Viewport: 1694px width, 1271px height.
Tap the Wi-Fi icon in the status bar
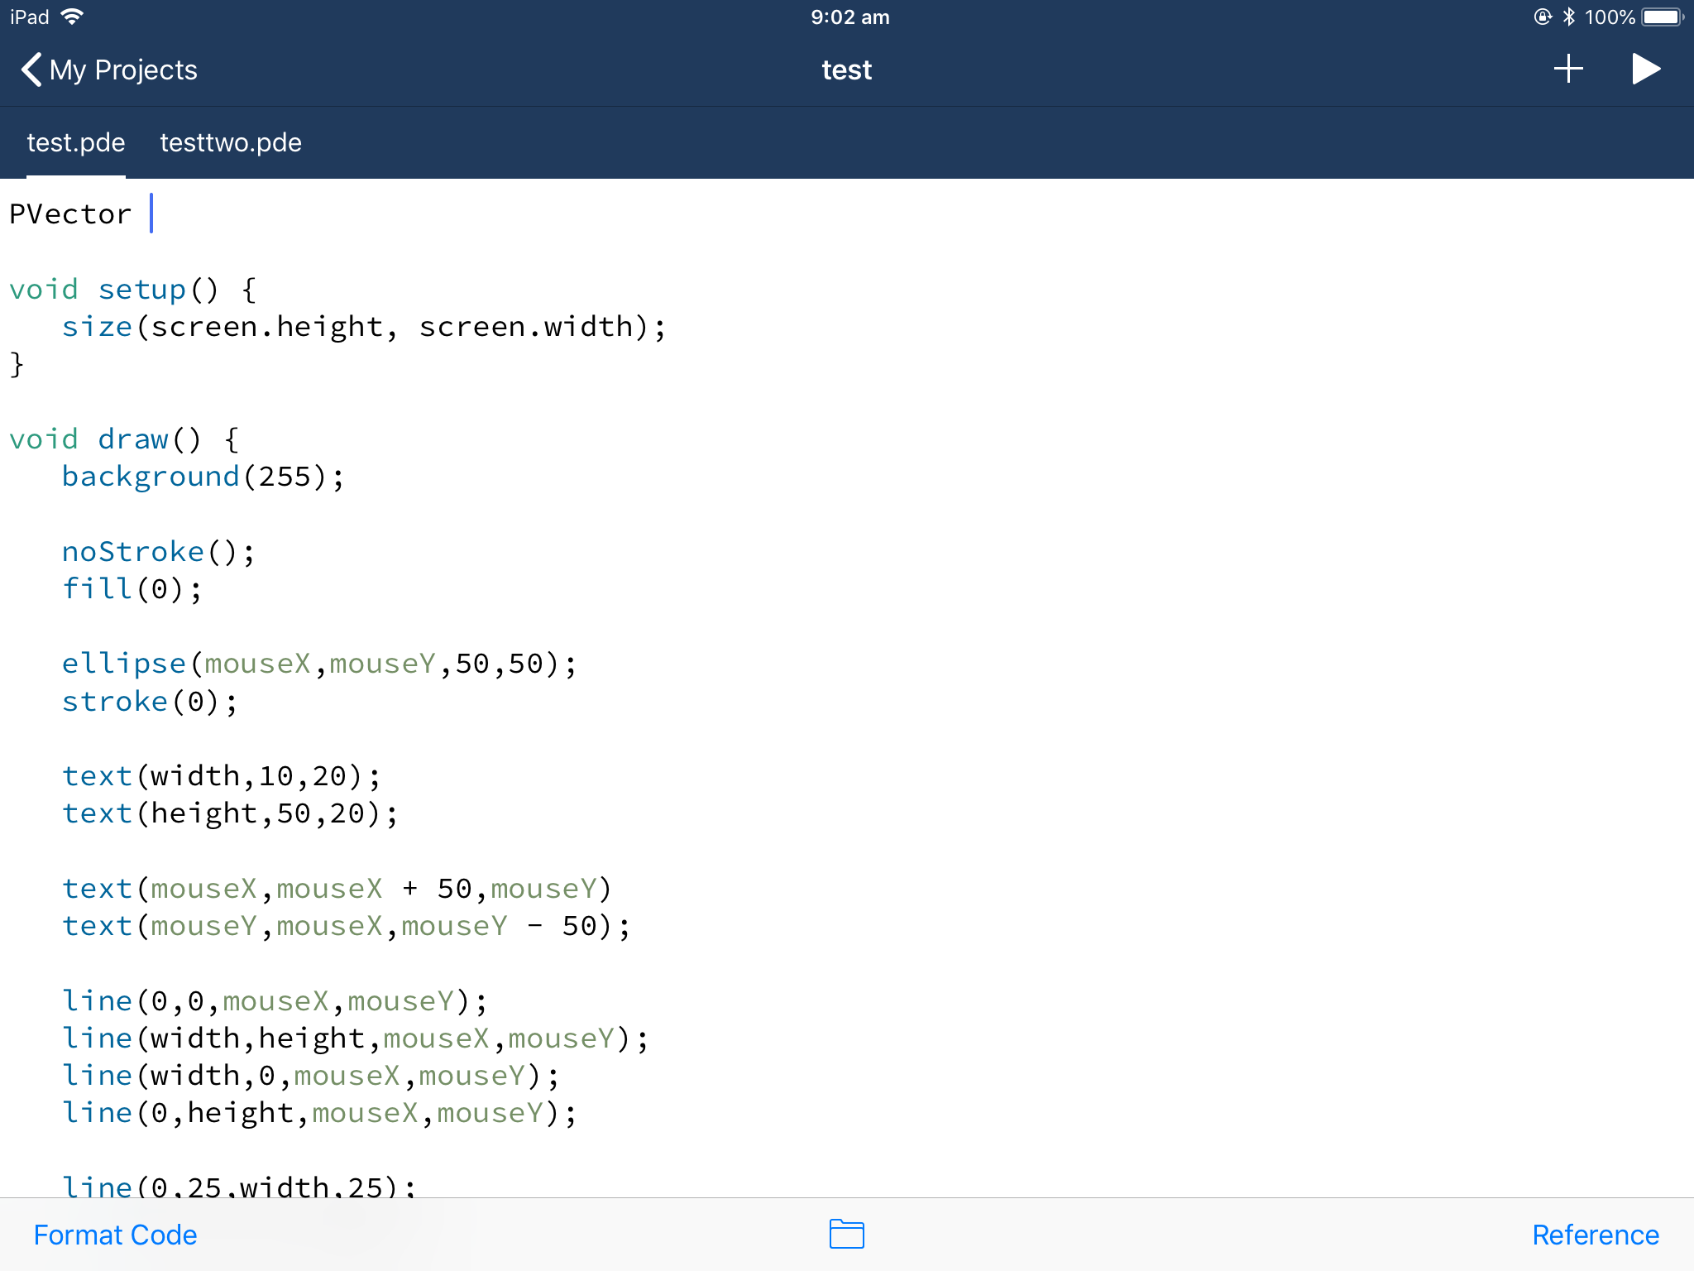[x=73, y=15]
